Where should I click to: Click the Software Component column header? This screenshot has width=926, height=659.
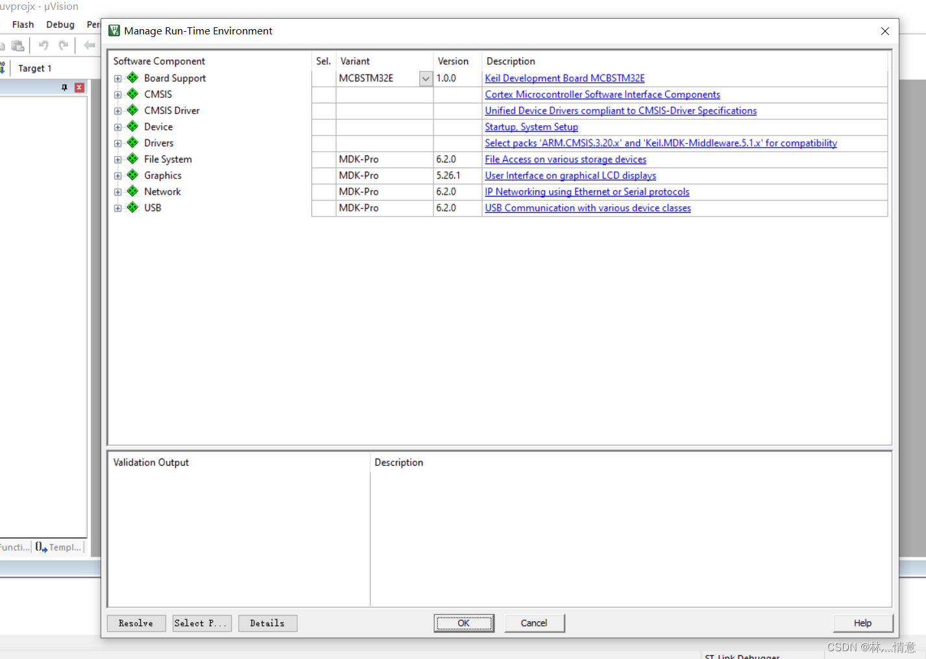click(159, 61)
